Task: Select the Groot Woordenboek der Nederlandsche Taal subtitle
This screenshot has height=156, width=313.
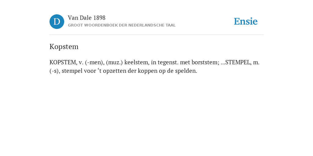Action: 122,25
